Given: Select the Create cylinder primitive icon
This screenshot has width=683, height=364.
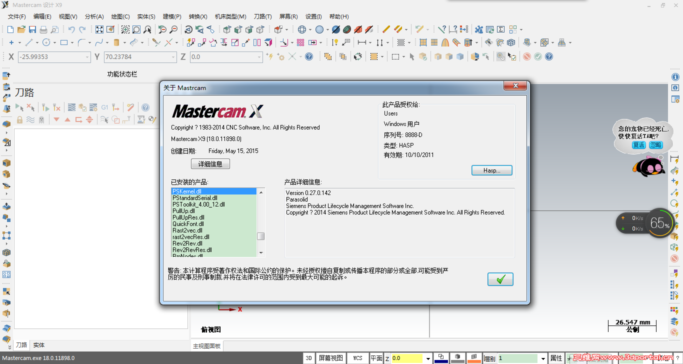Looking at the screenshot, I should click(x=116, y=42).
